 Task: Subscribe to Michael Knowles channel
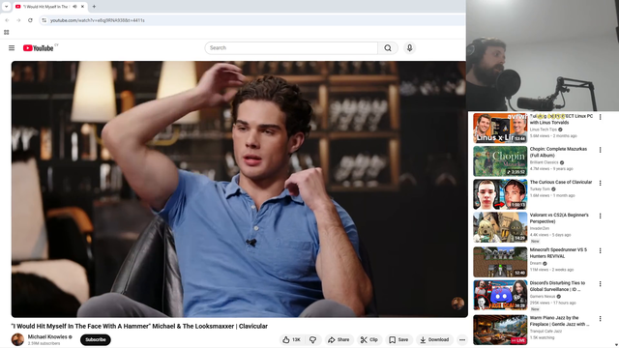(x=96, y=339)
